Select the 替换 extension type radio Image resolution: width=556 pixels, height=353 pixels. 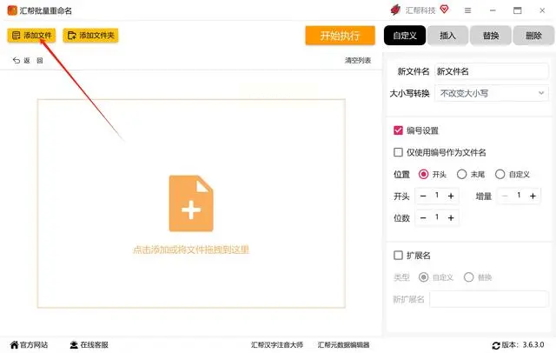click(469, 277)
